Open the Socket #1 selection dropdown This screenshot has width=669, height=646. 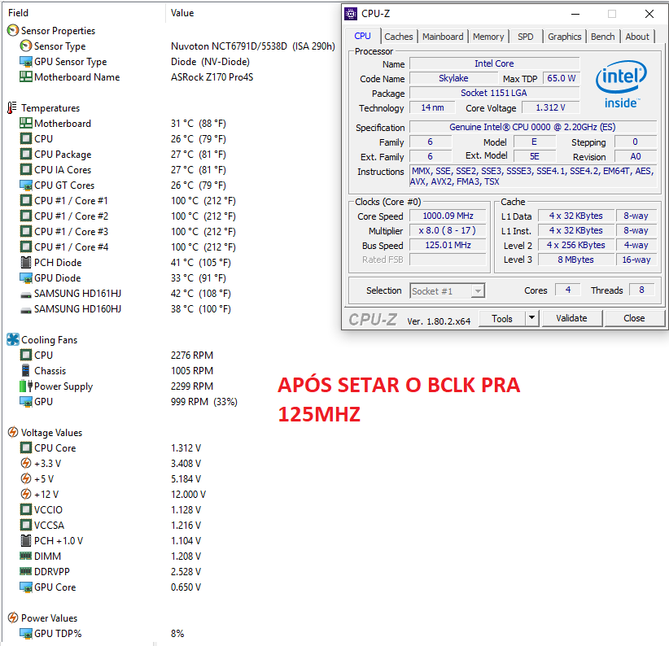pyautogui.click(x=478, y=291)
